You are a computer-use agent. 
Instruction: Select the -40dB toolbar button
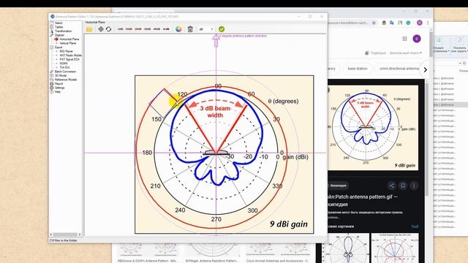[156, 29]
